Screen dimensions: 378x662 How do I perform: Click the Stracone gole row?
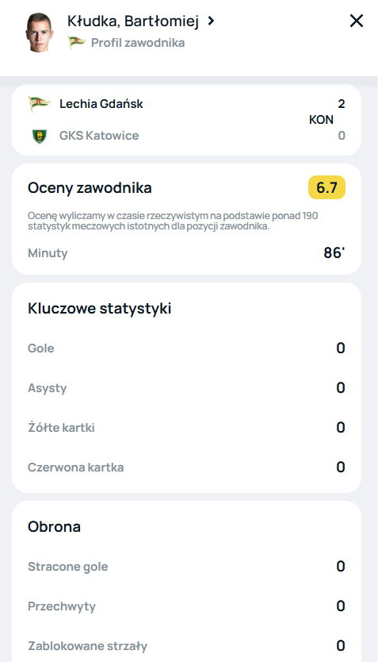point(186,567)
